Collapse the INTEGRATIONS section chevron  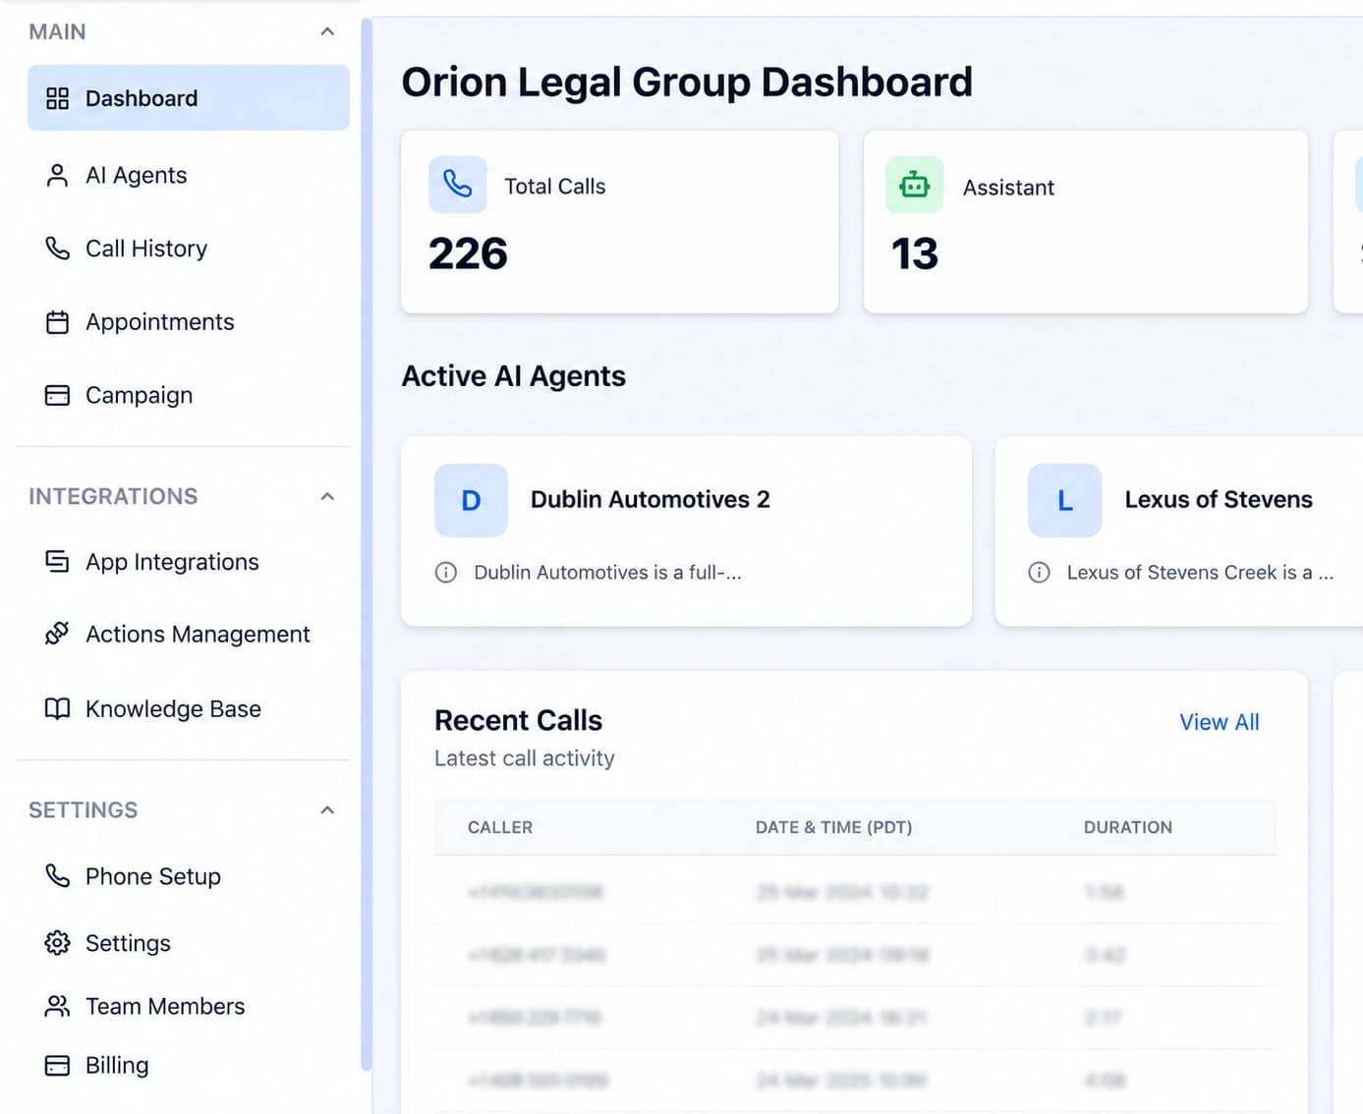(x=327, y=496)
